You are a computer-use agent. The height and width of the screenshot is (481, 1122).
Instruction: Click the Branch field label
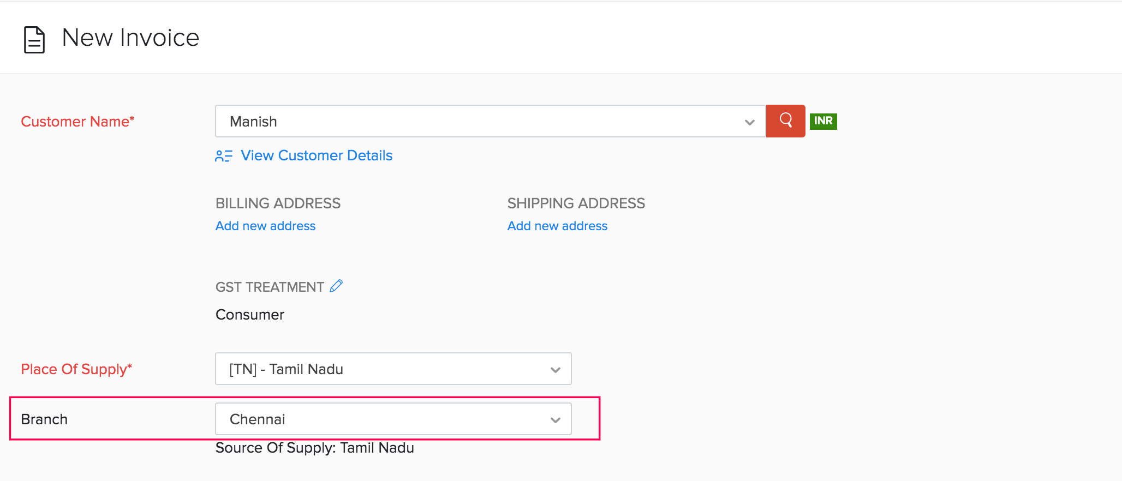44,419
